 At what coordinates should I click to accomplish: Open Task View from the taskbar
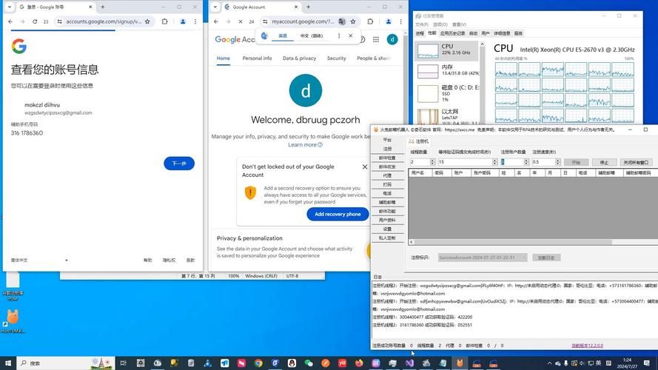click(123, 363)
